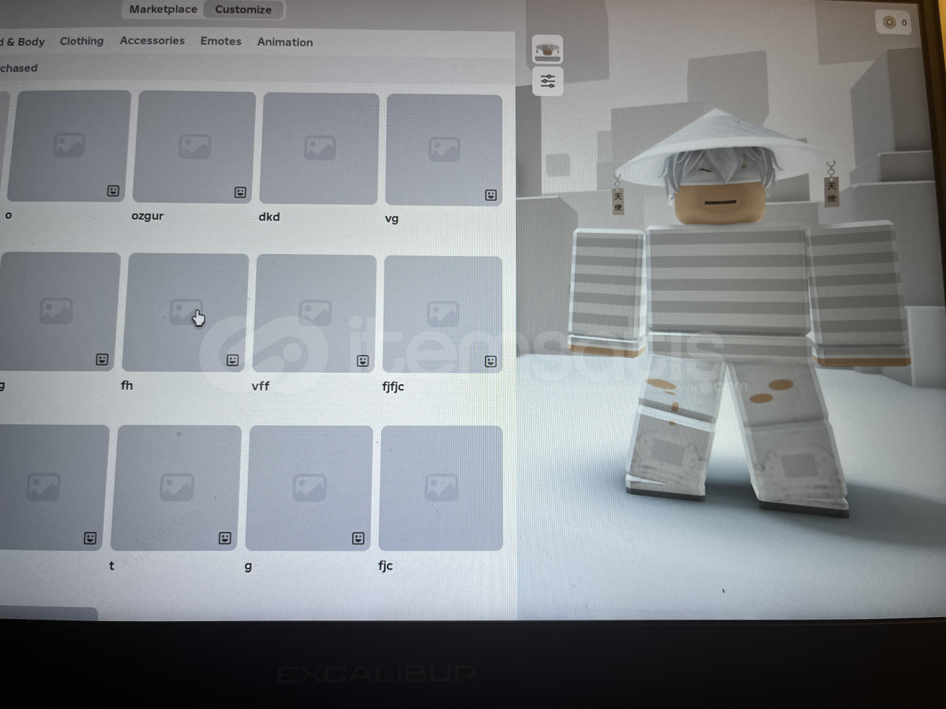Select the outfit thumbnail named ozgur
This screenshot has width=946, height=709.
(x=194, y=147)
